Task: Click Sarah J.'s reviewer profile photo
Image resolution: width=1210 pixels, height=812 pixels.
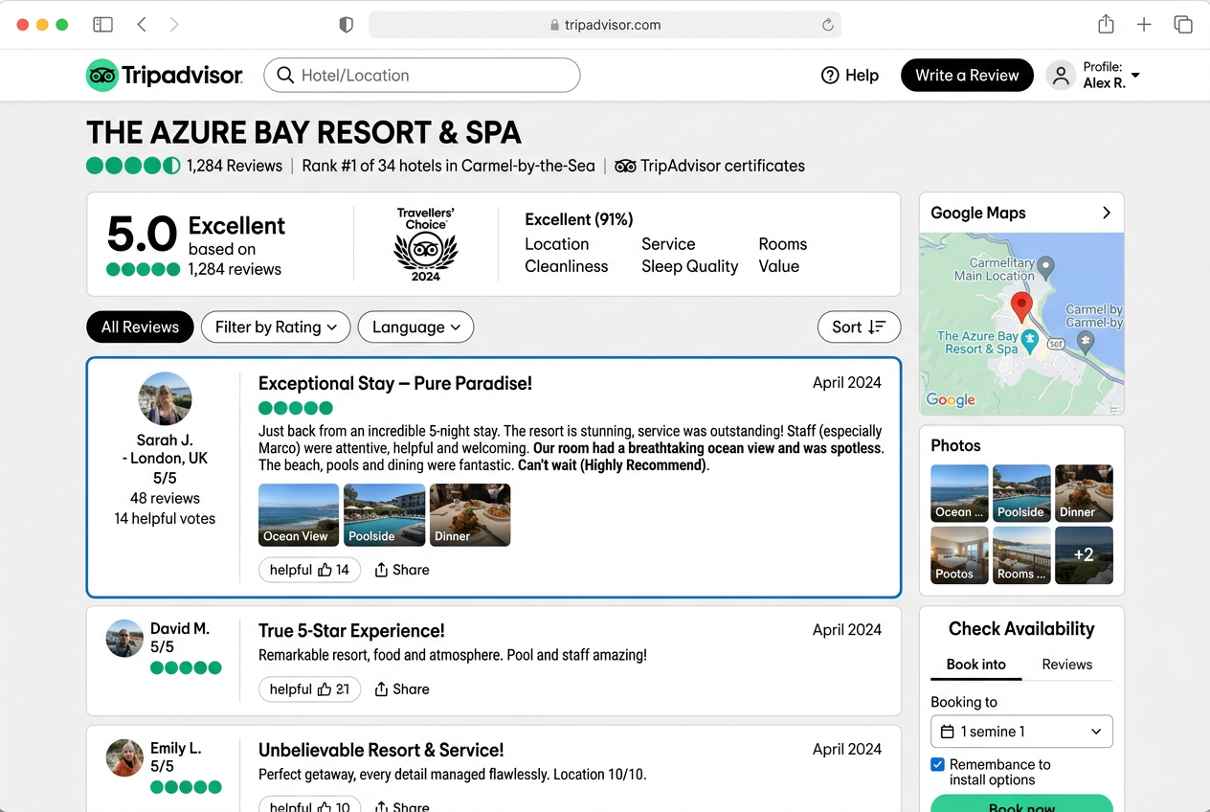Action: tap(165, 399)
